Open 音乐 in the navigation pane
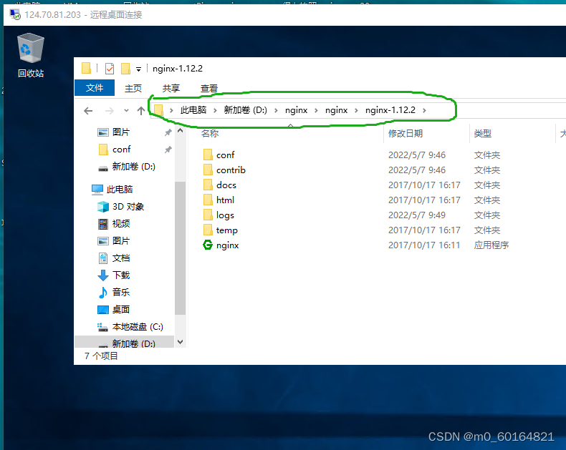 coord(121,292)
